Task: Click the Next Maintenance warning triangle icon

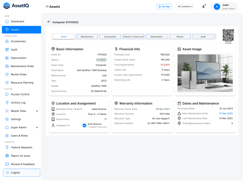Action: tap(179, 113)
